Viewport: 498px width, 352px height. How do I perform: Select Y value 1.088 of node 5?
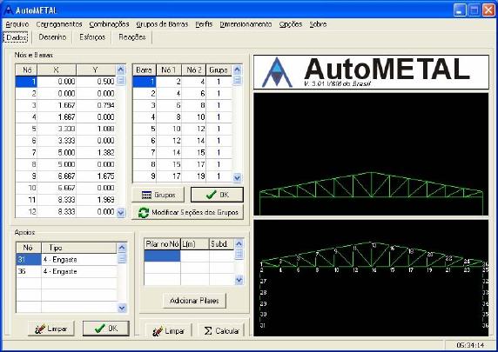(x=96, y=129)
